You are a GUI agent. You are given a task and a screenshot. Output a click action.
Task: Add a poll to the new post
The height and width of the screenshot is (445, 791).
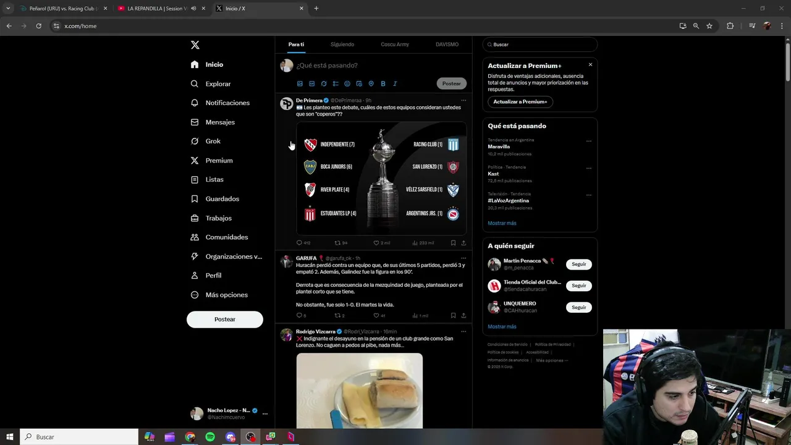pos(336,83)
